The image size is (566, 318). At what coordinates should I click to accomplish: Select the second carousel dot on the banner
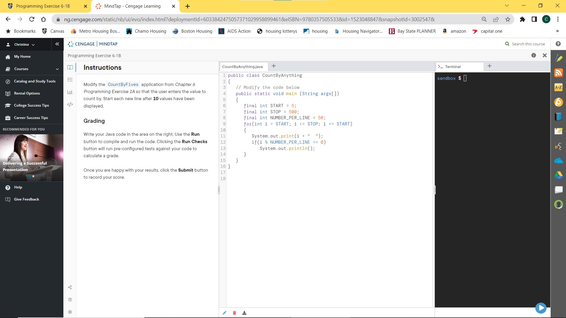tap(34, 176)
